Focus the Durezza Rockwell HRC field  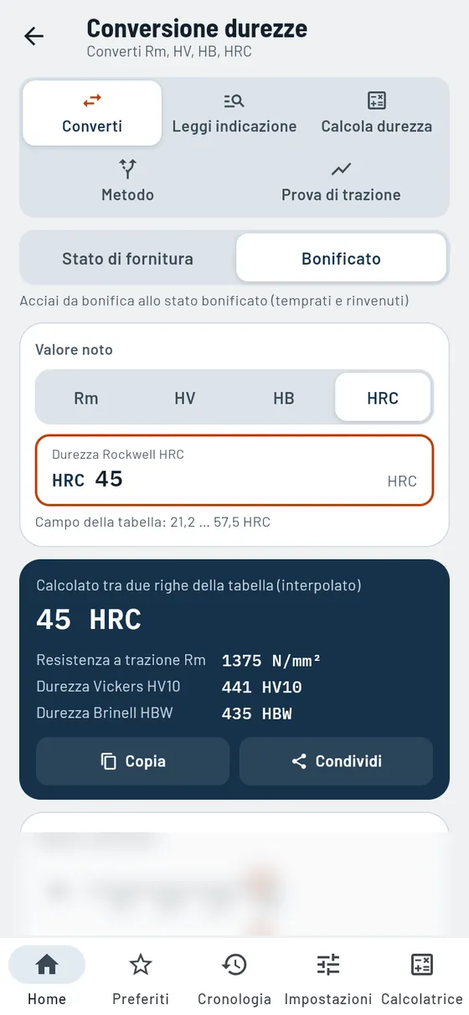pos(234,470)
